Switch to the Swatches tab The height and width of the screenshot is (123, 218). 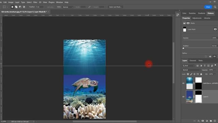(x=192, y=13)
